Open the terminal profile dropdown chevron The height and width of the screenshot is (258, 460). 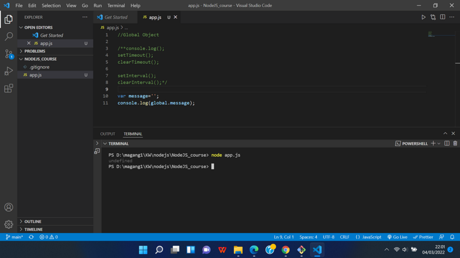coord(438,143)
